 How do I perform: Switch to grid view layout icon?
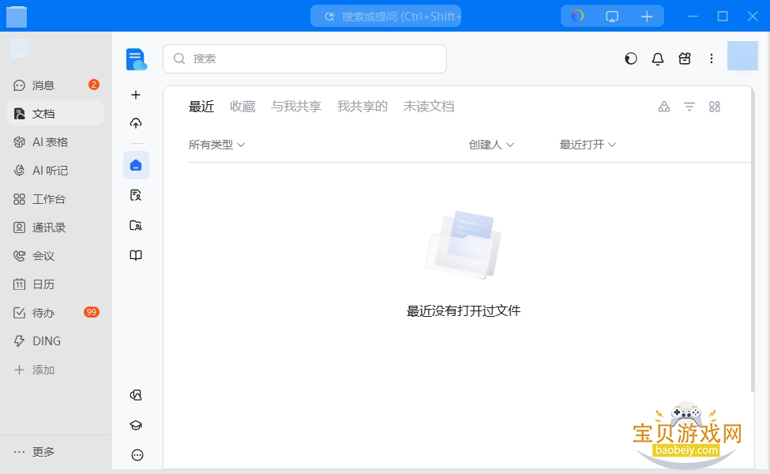[715, 107]
